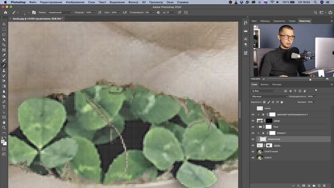This screenshot has width=334, height=188.
Task: Open Wi-Fi status in menu bar
Action: point(272,2)
